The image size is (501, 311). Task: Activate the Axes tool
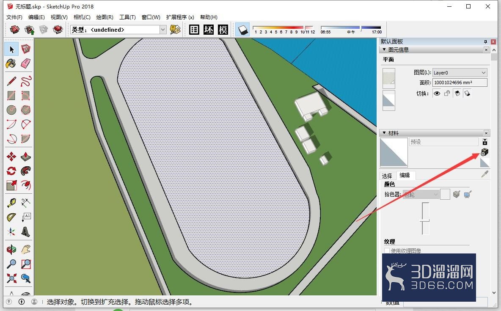[x=11, y=232]
